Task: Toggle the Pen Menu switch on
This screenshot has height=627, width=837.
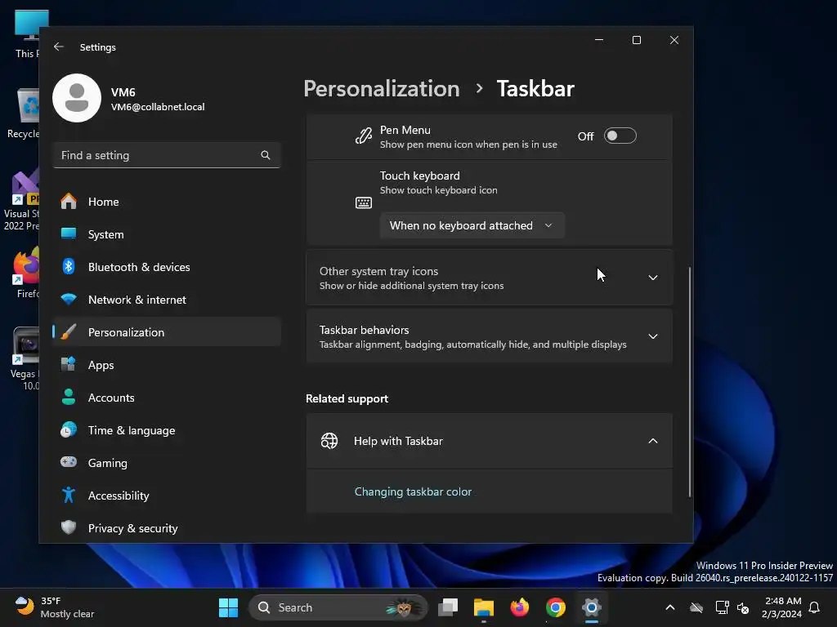Action: coord(620,136)
